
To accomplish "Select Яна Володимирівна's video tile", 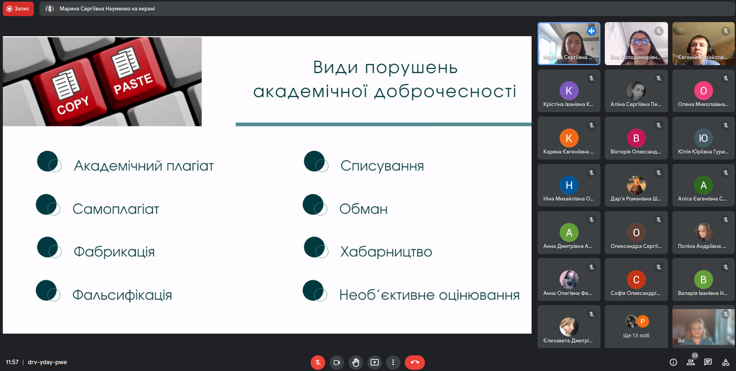I will (636, 43).
